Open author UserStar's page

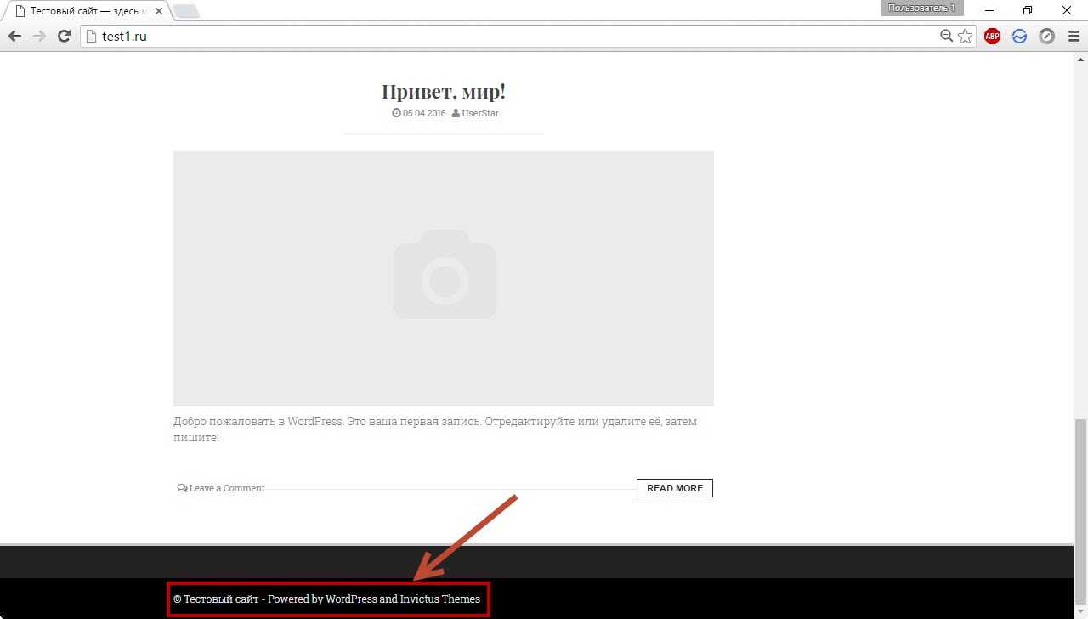point(479,113)
